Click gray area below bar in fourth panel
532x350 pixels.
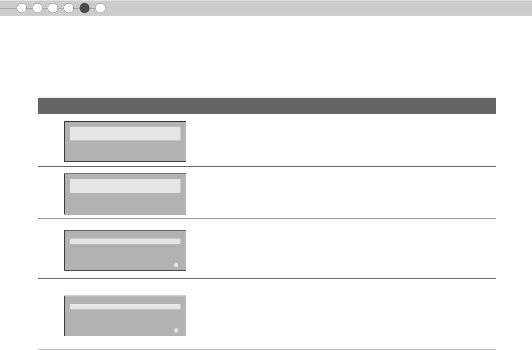pos(121,322)
